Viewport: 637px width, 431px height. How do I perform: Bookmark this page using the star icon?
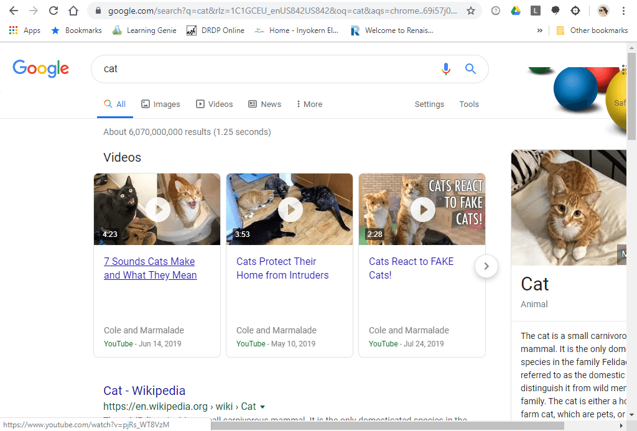point(472,11)
